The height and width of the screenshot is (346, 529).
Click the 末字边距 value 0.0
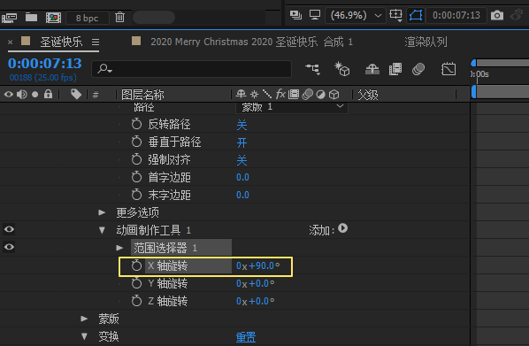242,195
